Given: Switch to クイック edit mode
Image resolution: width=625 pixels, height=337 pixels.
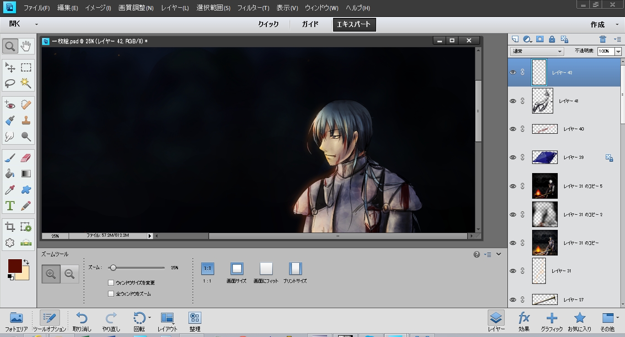Looking at the screenshot, I should [269, 24].
